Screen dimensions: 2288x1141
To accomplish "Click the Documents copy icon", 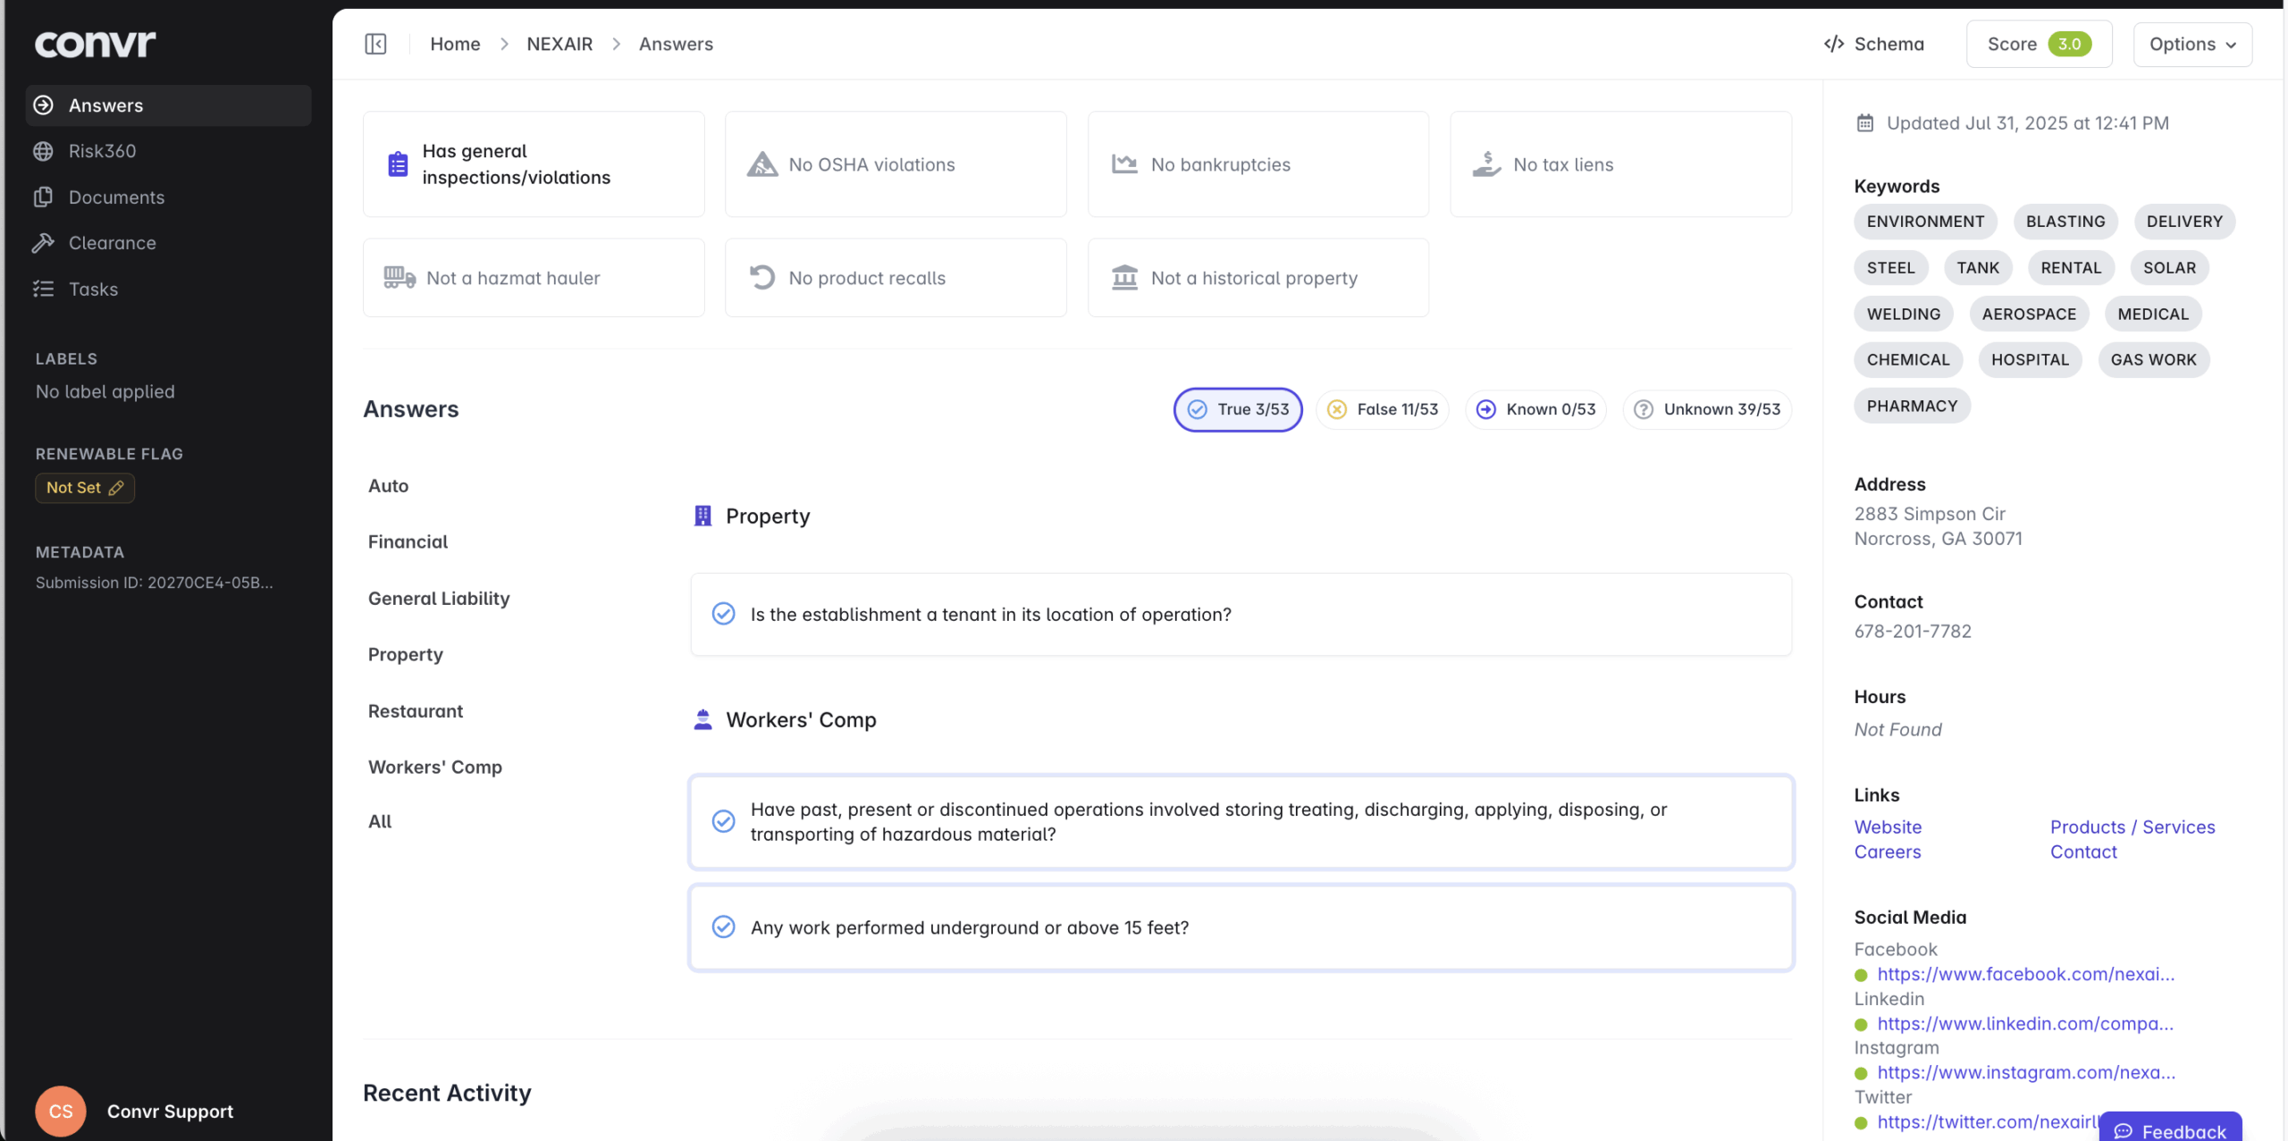I will [x=43, y=197].
